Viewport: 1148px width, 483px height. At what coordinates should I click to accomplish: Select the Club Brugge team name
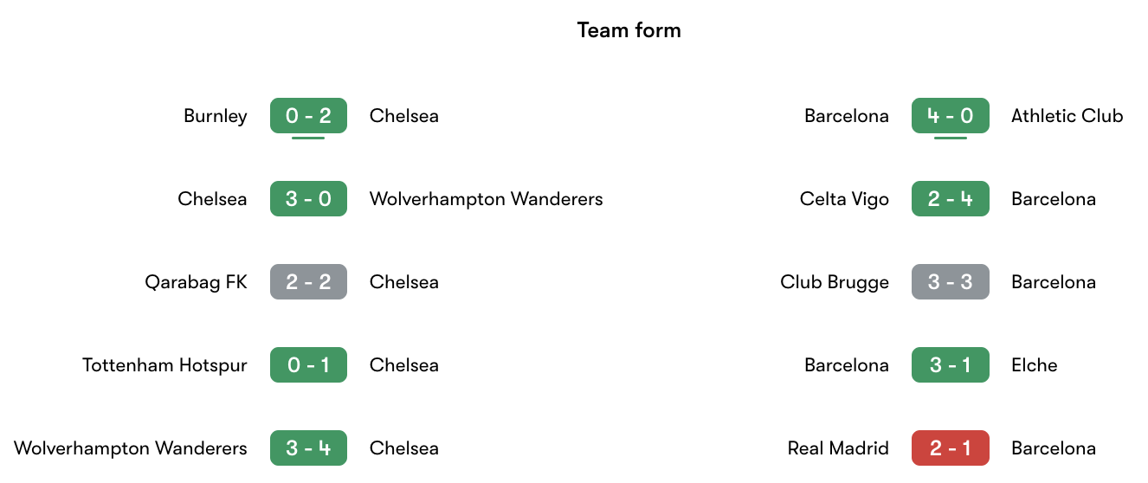835,282
